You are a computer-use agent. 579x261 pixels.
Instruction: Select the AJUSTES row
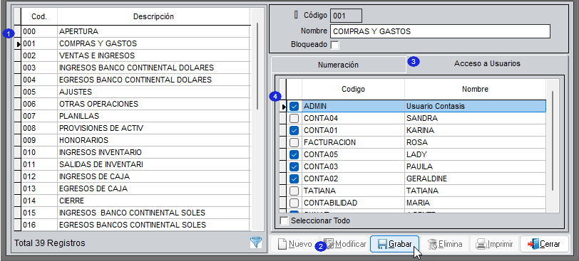pyautogui.click(x=135, y=92)
